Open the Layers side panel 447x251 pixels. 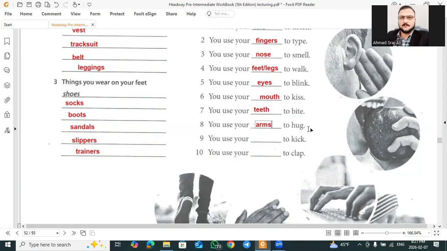(7, 85)
